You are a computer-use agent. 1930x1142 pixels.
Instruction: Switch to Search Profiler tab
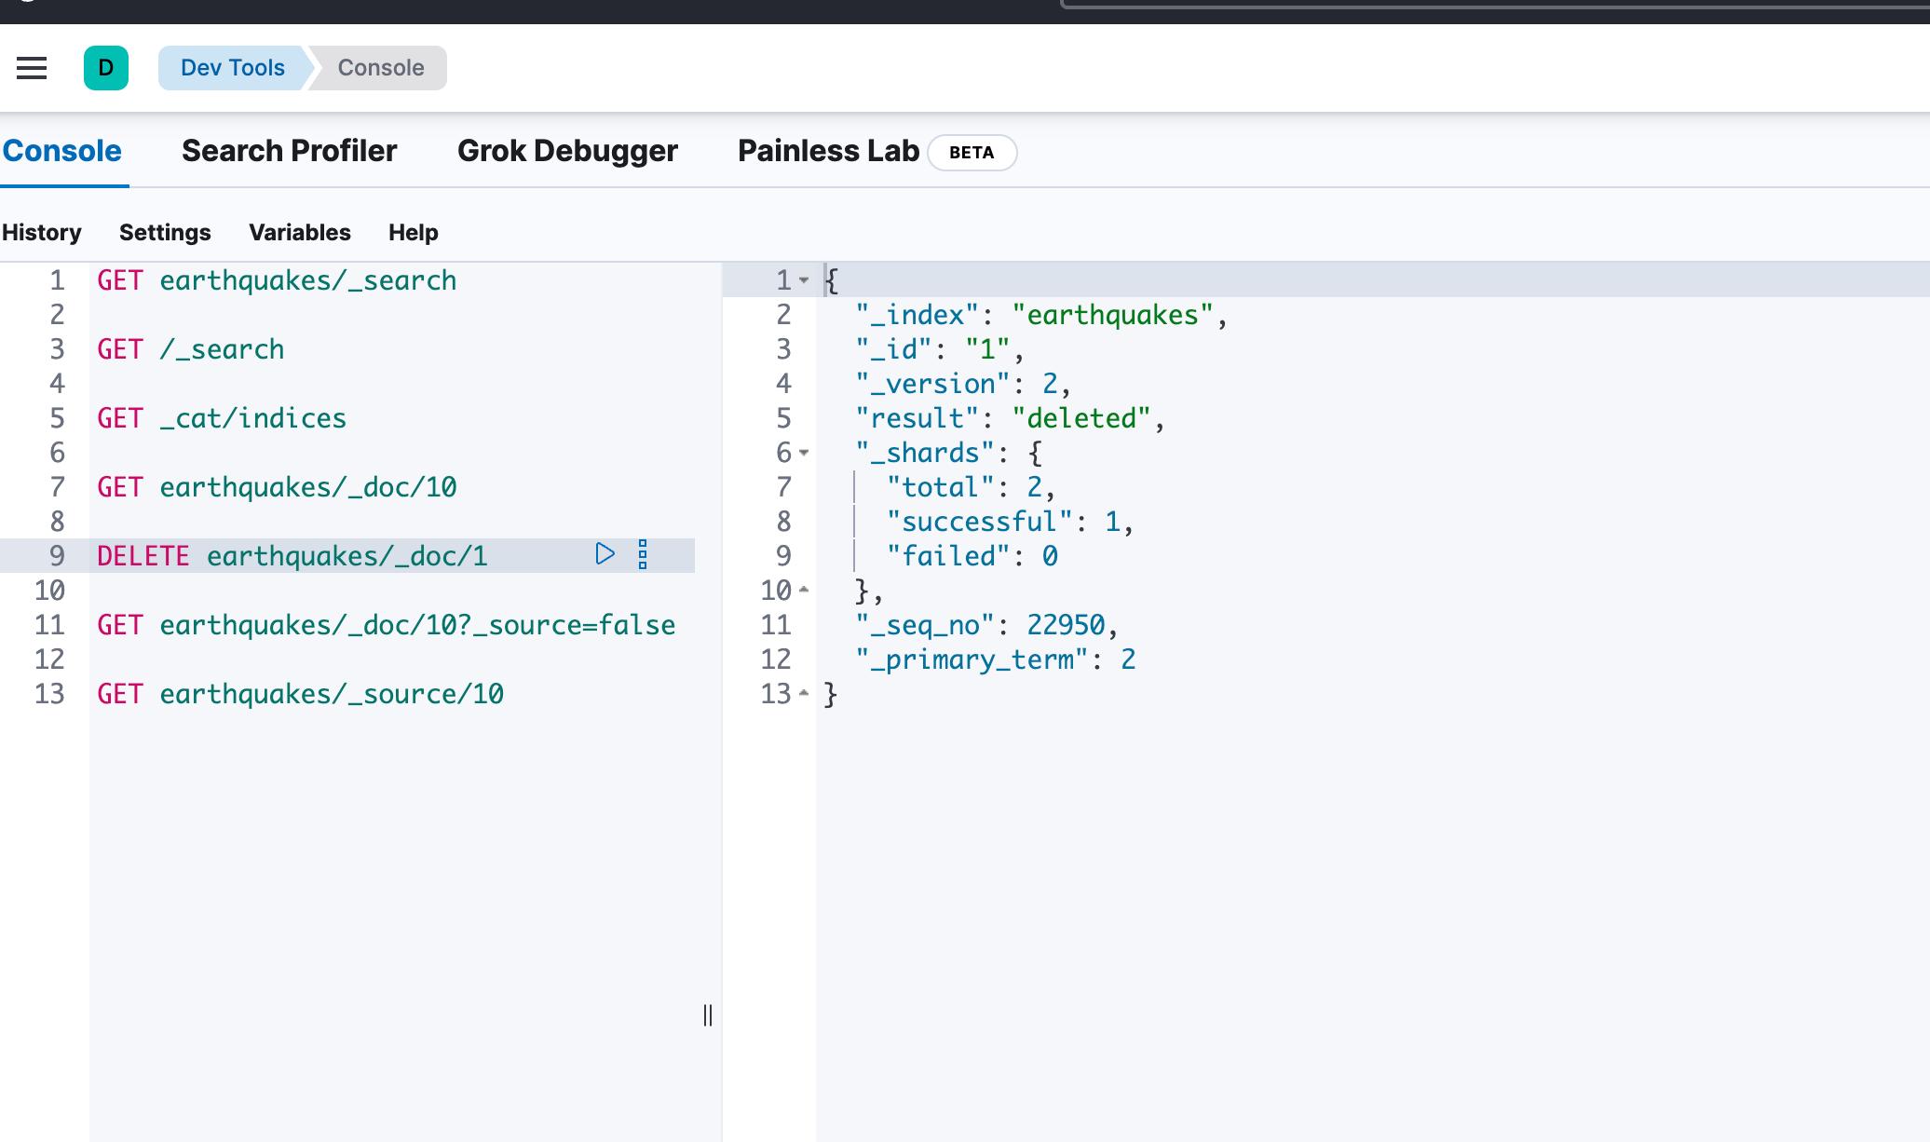tap(289, 151)
